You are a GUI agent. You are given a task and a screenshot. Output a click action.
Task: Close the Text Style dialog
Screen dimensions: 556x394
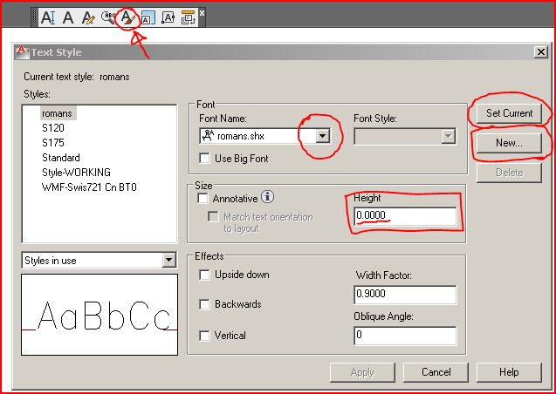pos(541,52)
